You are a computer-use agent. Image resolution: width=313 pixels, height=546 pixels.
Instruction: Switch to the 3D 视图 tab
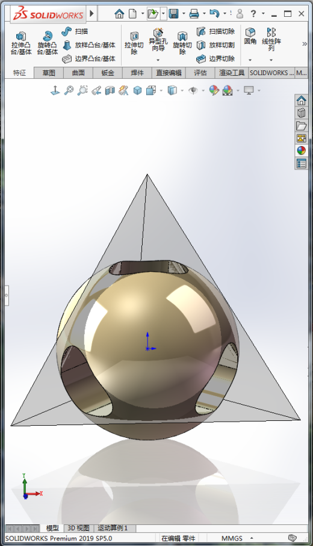coord(78,528)
